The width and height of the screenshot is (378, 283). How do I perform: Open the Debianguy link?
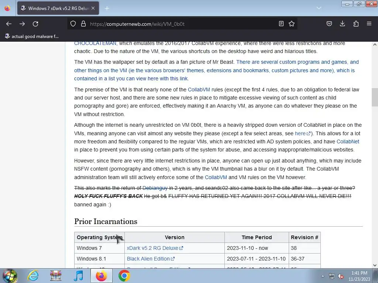(x=155, y=188)
